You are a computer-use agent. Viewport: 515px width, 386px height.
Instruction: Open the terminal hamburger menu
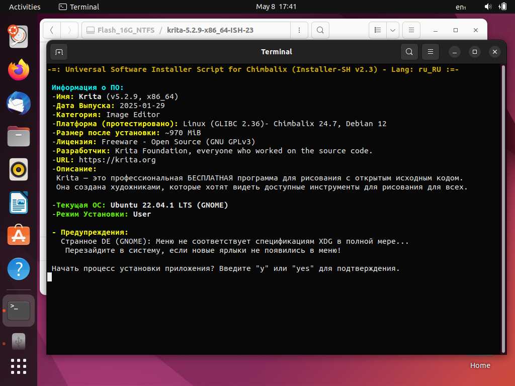pos(430,52)
